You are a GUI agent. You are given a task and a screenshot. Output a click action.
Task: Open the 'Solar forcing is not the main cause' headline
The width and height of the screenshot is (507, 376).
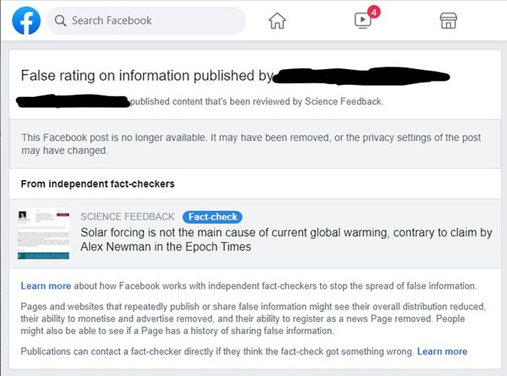click(x=286, y=240)
